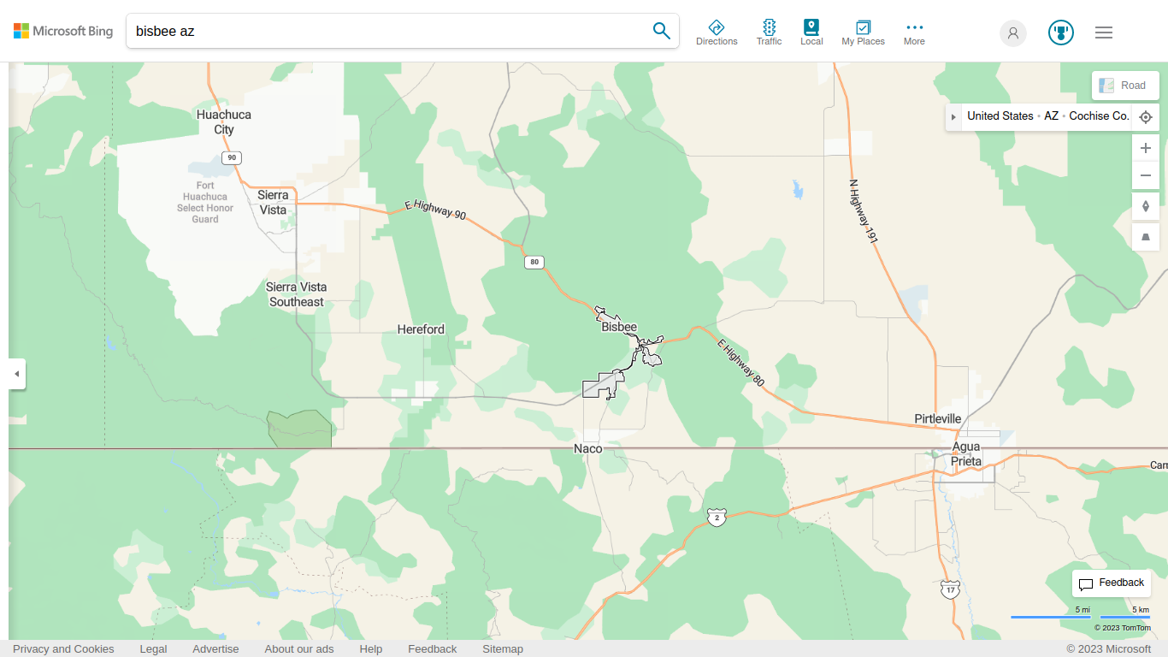Zoom in with plus button
This screenshot has width=1168, height=657.
(x=1146, y=148)
